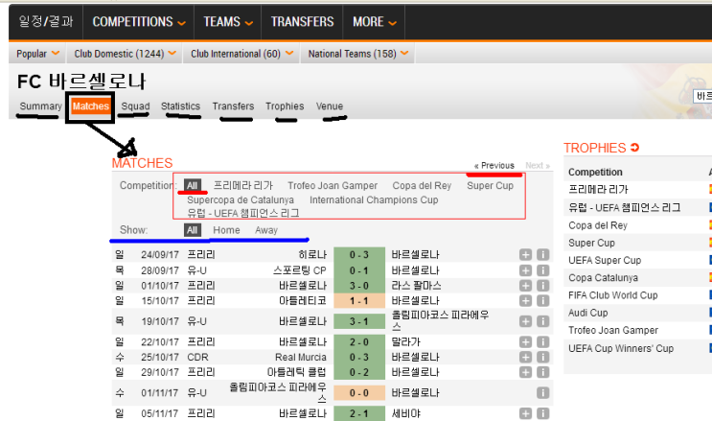Open info icon for 19/10/17 match
The width and height of the screenshot is (712, 421).
click(542, 321)
